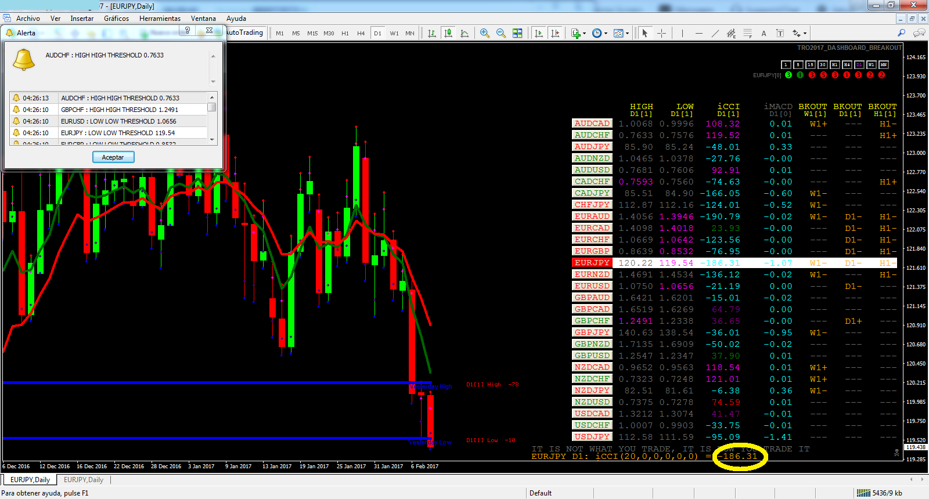Click the alert list scroll-down arrow
The width and height of the screenshot is (929, 499).
click(212, 139)
